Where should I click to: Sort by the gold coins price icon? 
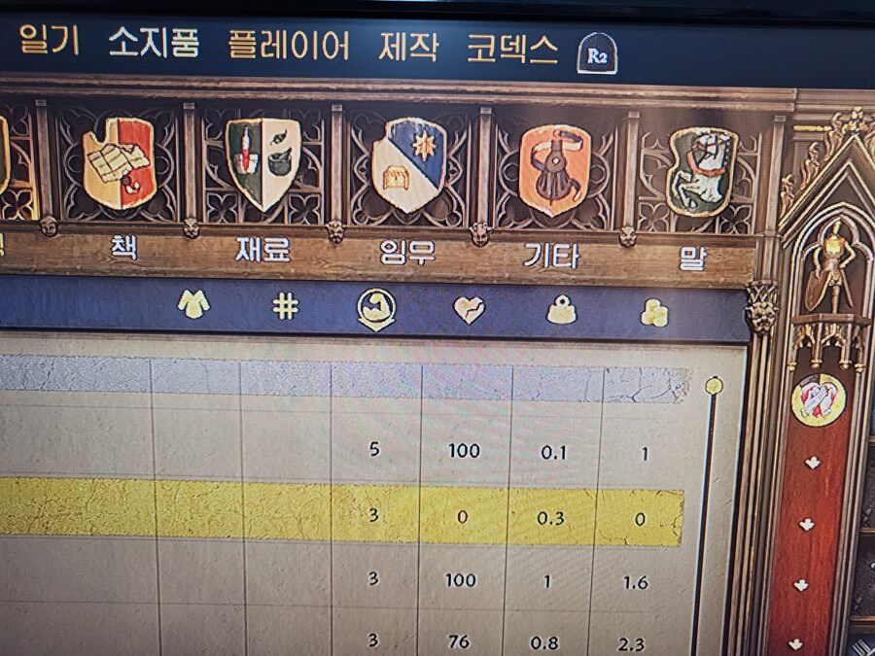coord(654,313)
